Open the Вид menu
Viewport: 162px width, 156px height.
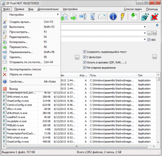pos(31,9)
